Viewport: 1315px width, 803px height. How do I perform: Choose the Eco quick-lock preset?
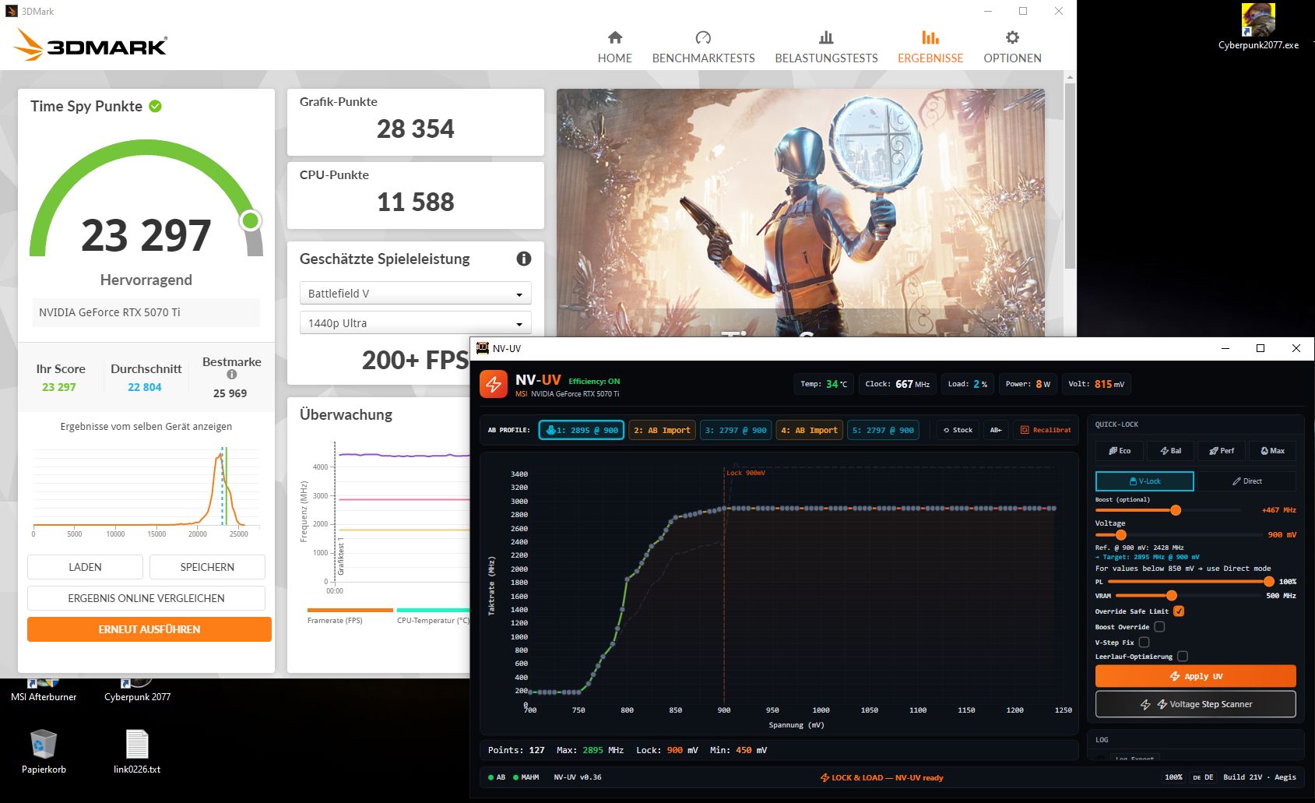click(x=1120, y=451)
